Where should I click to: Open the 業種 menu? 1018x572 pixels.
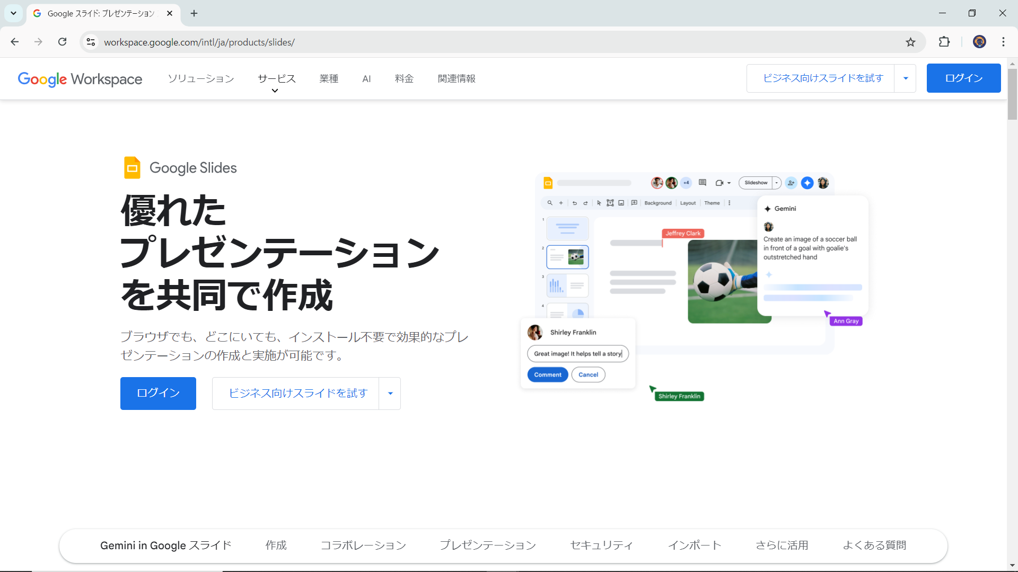(x=329, y=78)
